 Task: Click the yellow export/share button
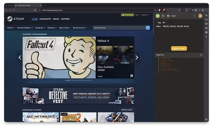pos(200,16)
